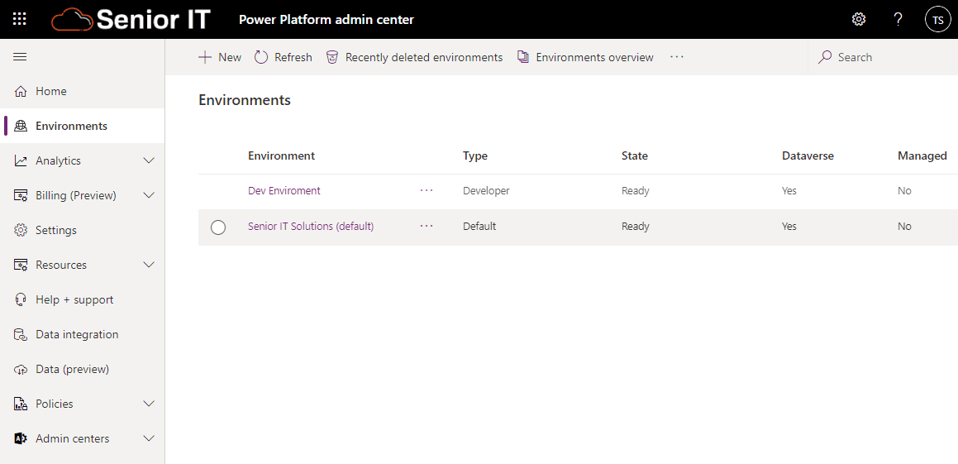Screen dimensions: 958x464
Task: Click the New environment button
Action: pyautogui.click(x=220, y=57)
